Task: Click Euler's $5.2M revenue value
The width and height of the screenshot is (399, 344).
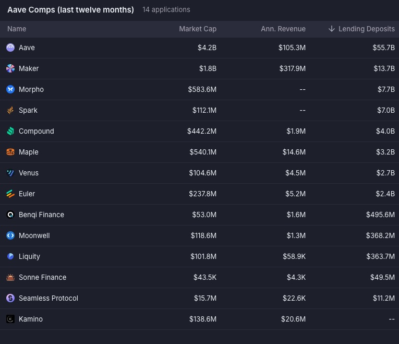Action: click(295, 194)
